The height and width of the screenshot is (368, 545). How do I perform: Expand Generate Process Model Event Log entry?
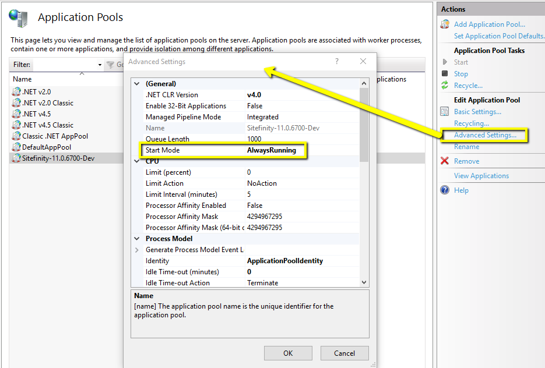(x=137, y=250)
